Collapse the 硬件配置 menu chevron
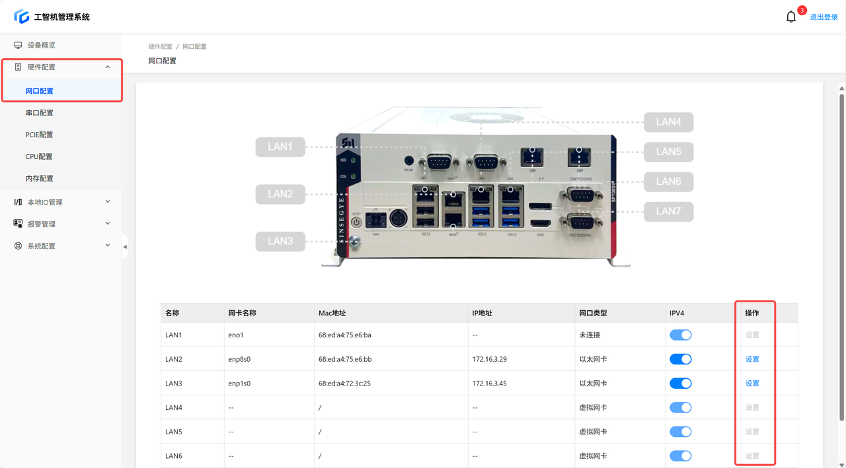 pos(108,67)
